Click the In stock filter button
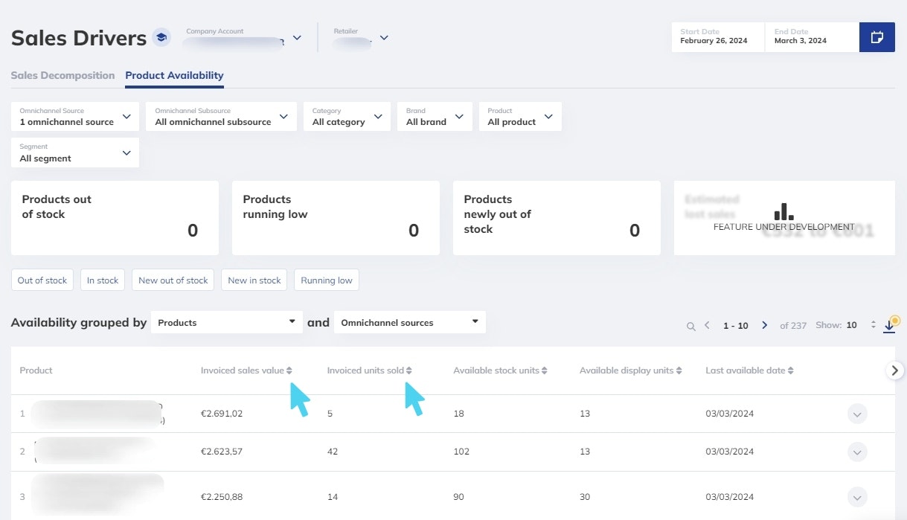 pos(103,280)
